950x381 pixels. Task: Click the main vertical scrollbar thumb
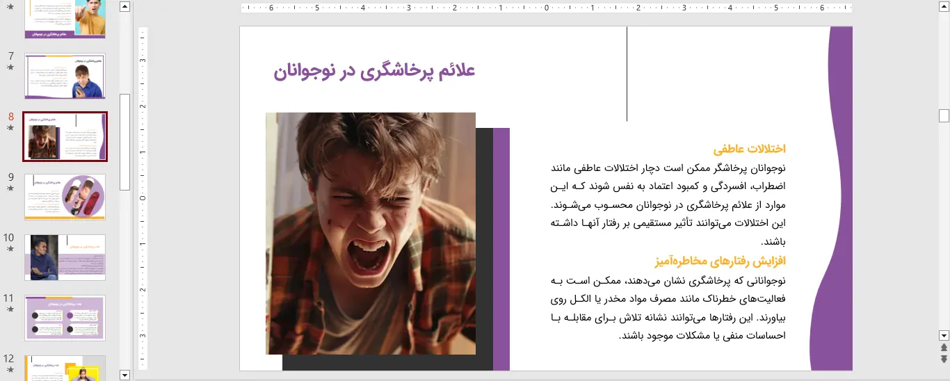944,115
